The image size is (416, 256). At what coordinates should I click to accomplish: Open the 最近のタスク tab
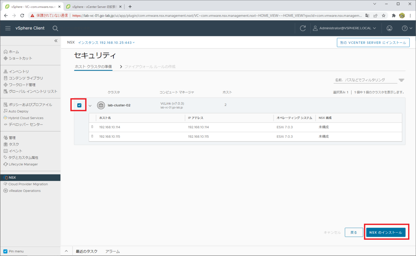tap(87, 252)
